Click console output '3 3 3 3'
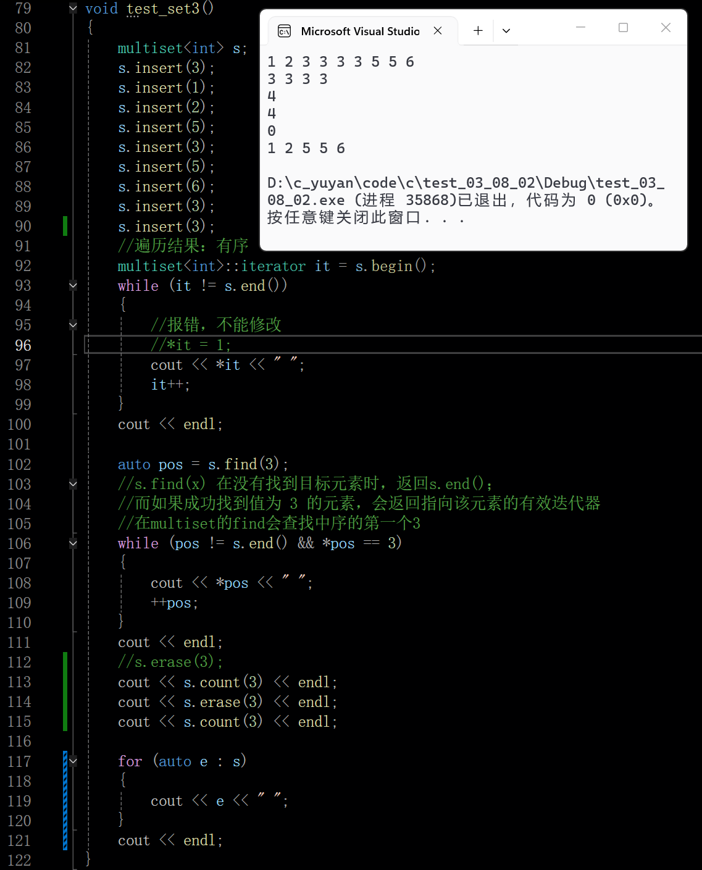The image size is (702, 870). pyautogui.click(x=298, y=79)
